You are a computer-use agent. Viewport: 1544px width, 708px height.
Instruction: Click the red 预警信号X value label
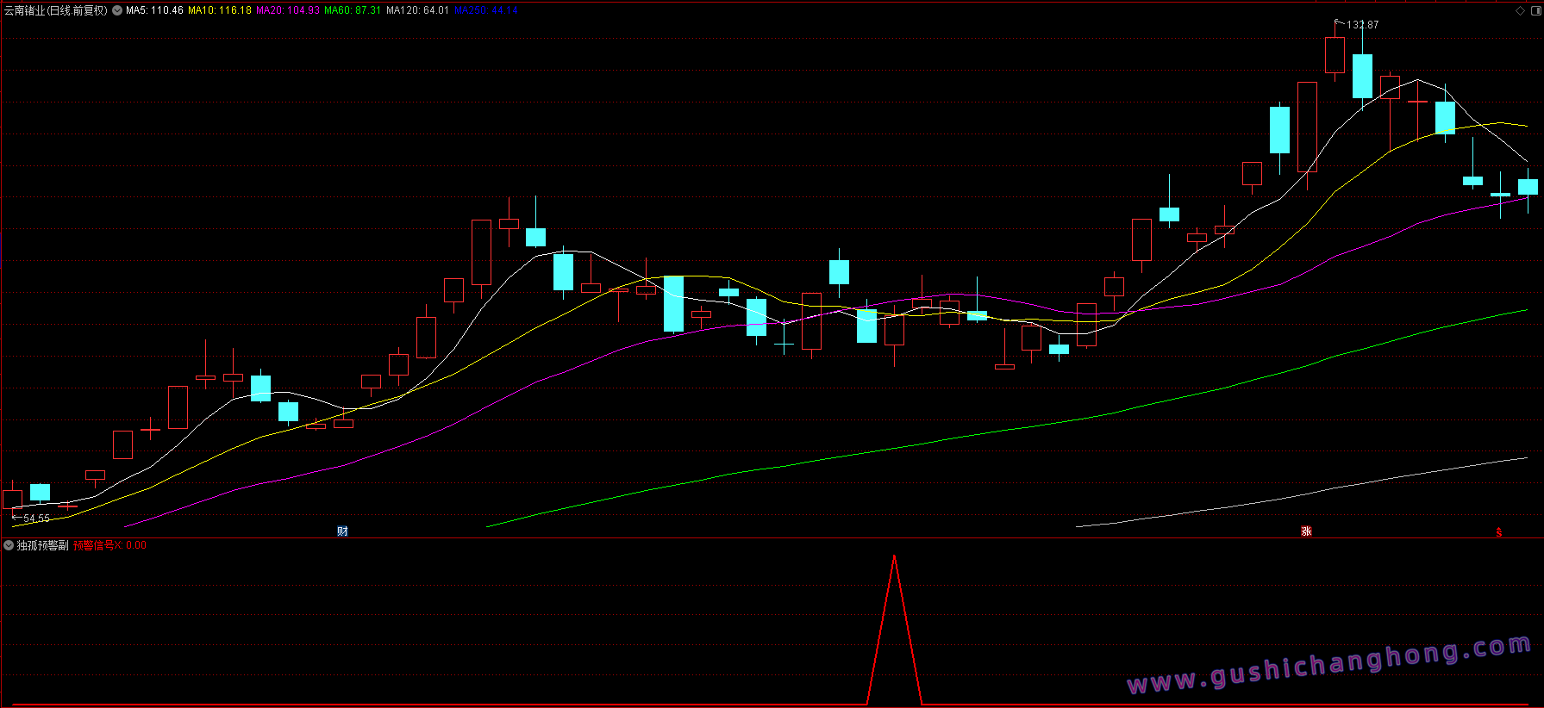pos(109,545)
